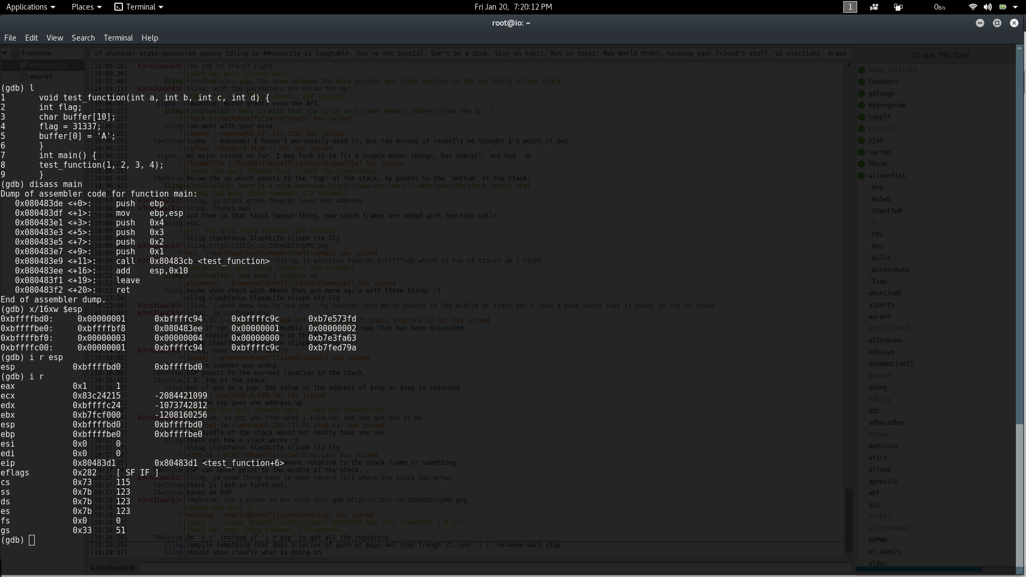The width and height of the screenshot is (1026, 577).
Task: Select user ChanServ in HexChat user list
Action: 883,82
